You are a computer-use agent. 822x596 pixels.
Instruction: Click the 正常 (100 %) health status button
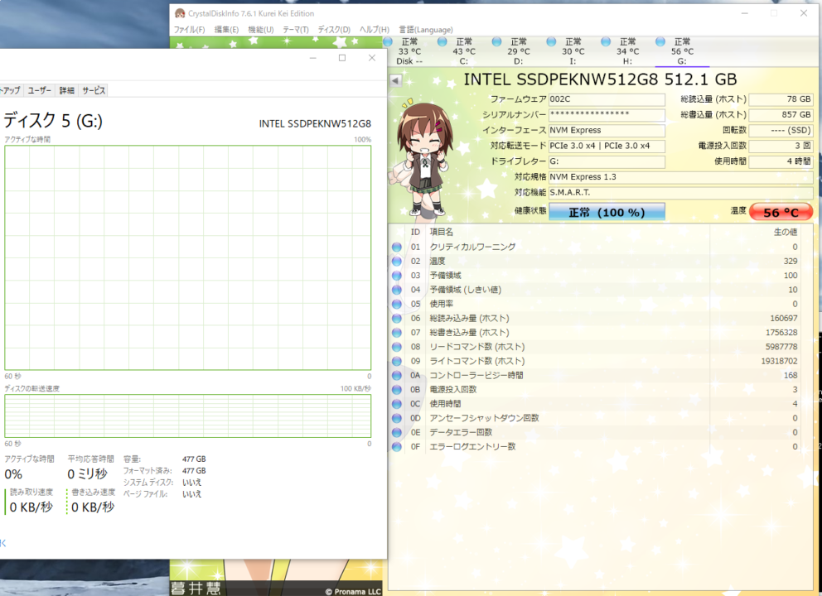pos(607,213)
